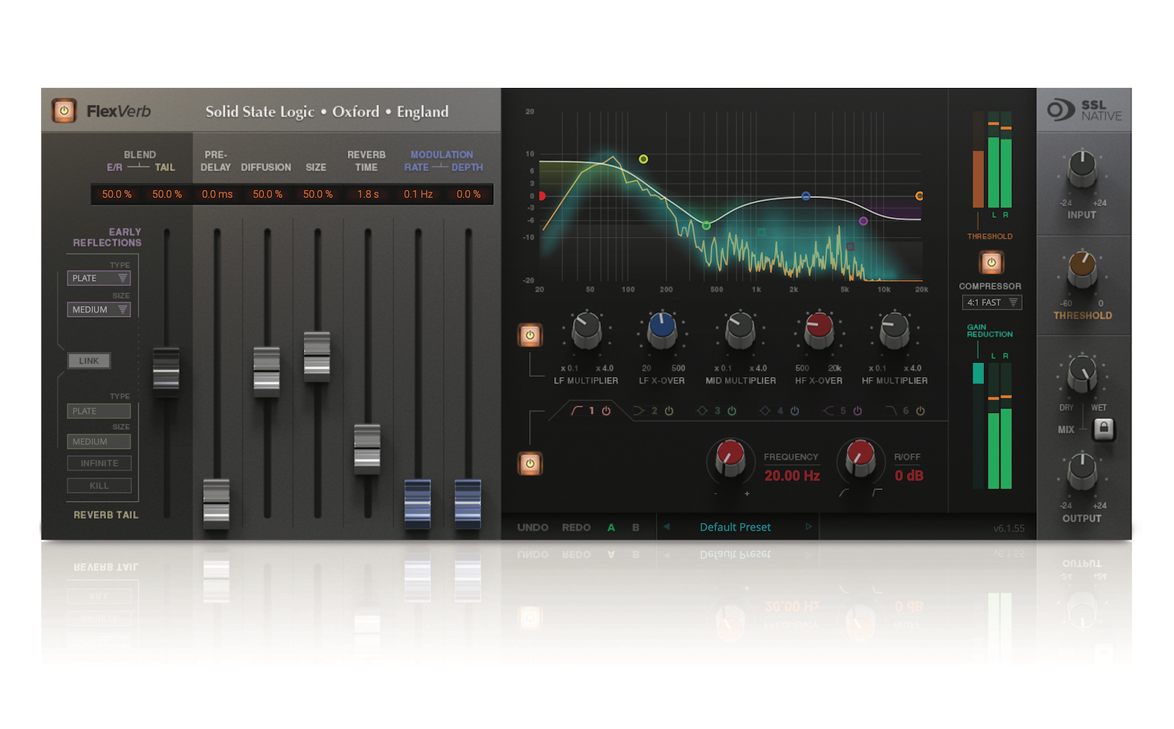This screenshot has height=729, width=1174.
Task: Select EQ band 1 tab
Action: pyautogui.click(x=591, y=411)
